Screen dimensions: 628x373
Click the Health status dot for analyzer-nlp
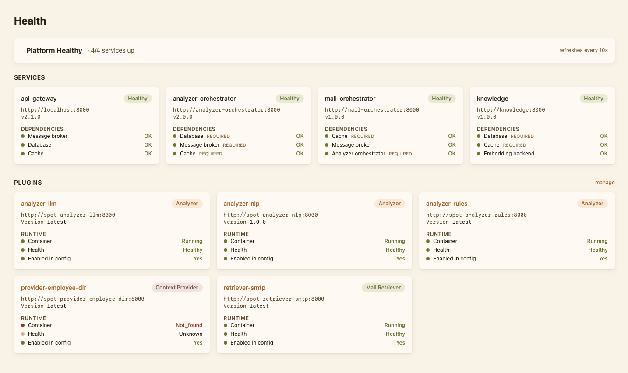point(226,250)
